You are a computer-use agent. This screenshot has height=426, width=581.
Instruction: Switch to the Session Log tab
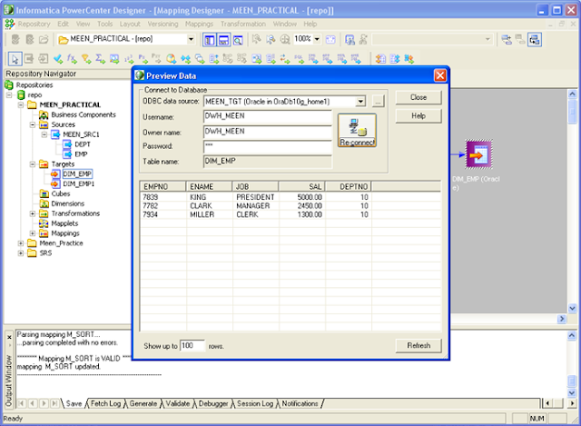(255, 403)
